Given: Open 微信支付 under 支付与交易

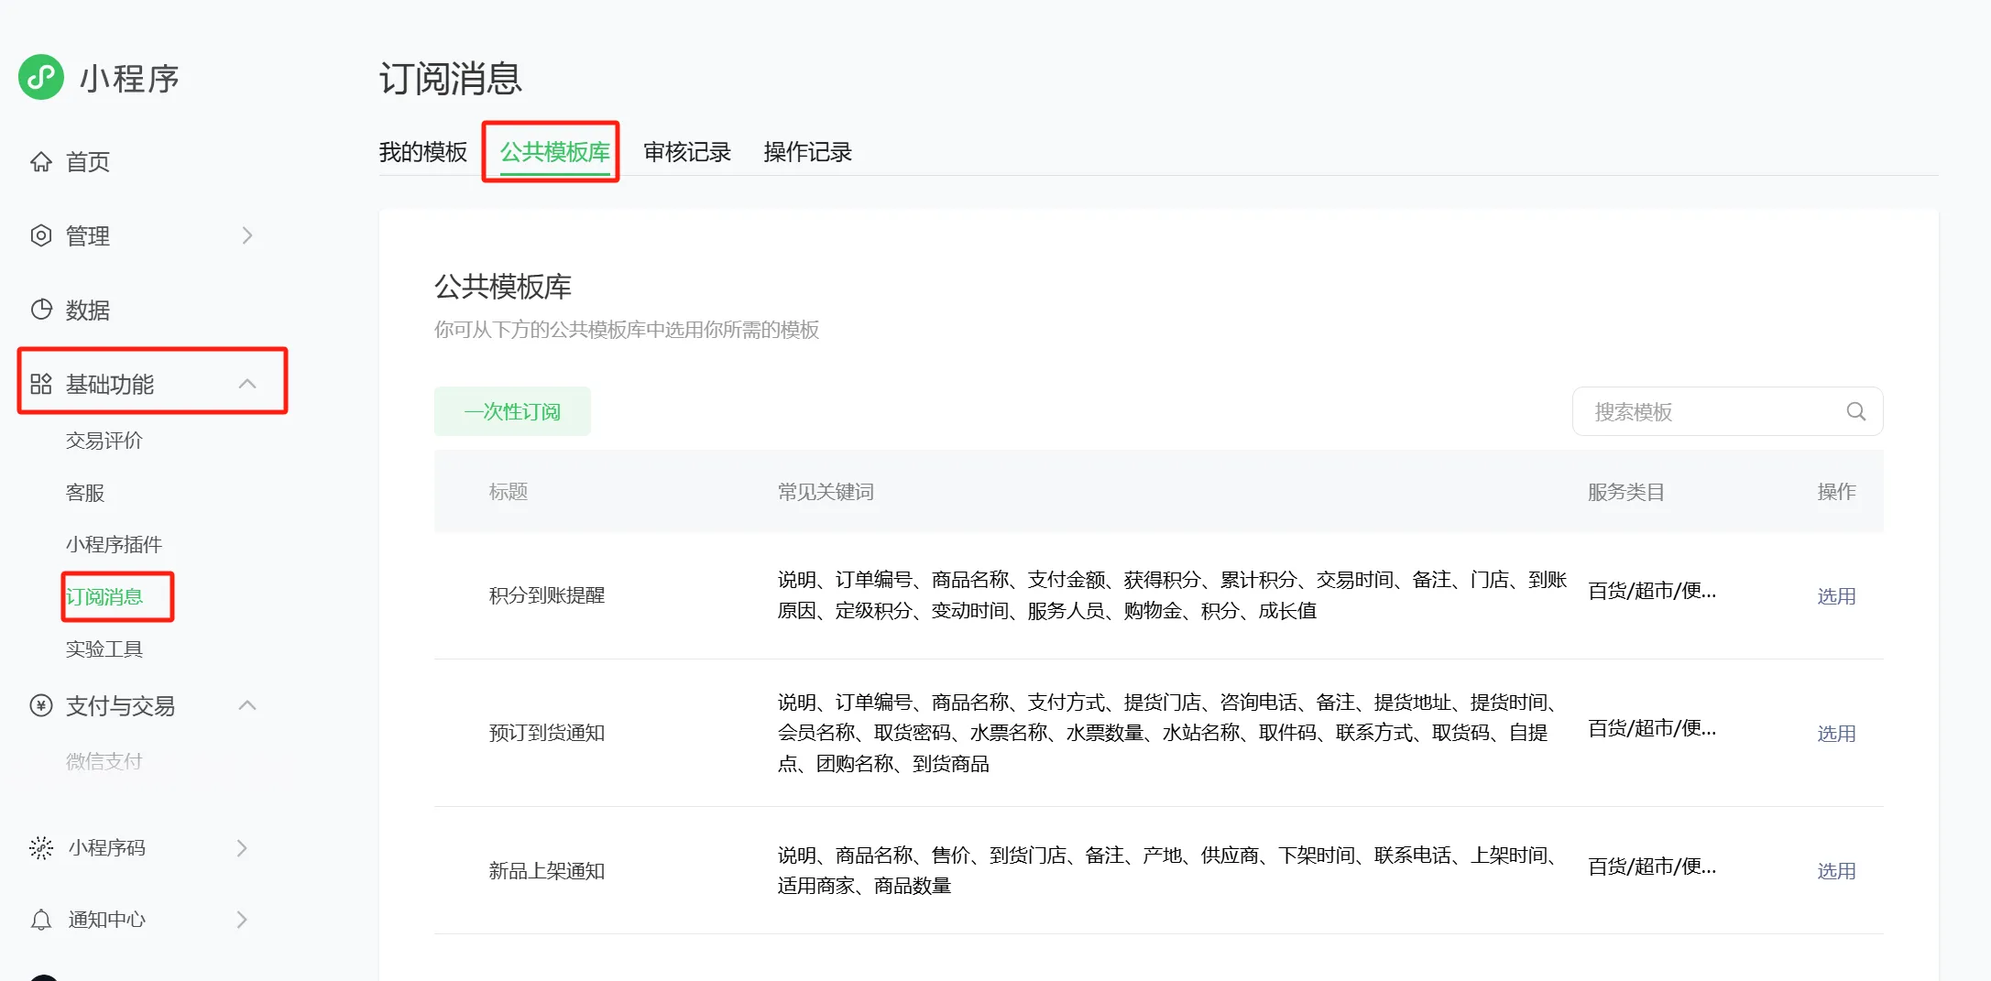Looking at the screenshot, I should click(x=104, y=761).
